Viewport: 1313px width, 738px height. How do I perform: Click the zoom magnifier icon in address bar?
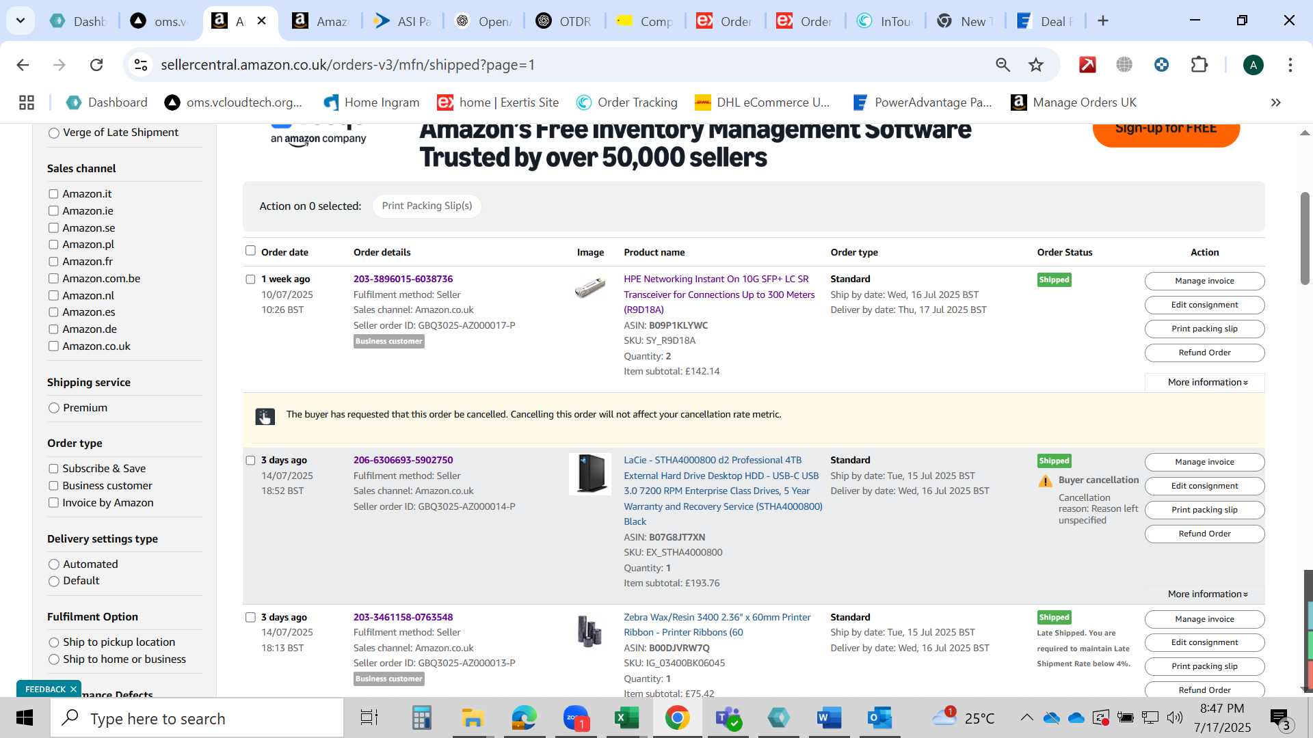[1003, 65]
